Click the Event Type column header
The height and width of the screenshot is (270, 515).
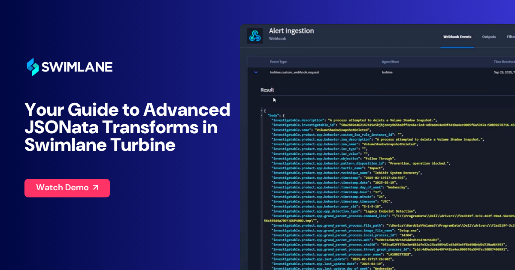278,62
